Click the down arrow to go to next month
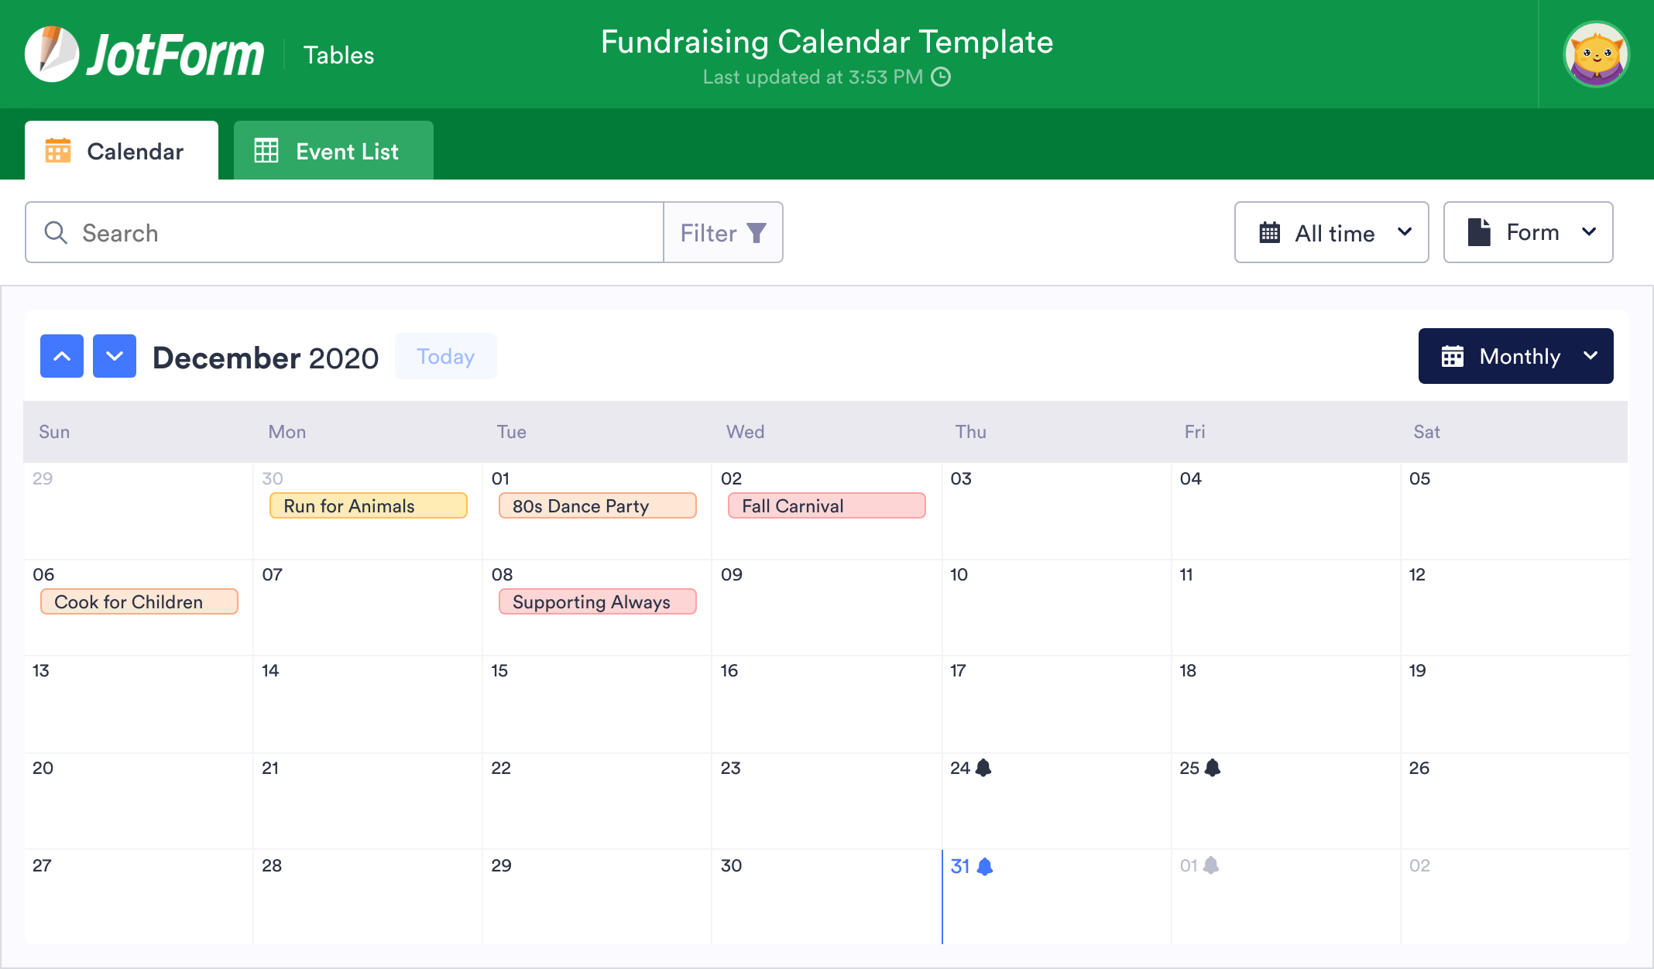 pyautogui.click(x=113, y=357)
